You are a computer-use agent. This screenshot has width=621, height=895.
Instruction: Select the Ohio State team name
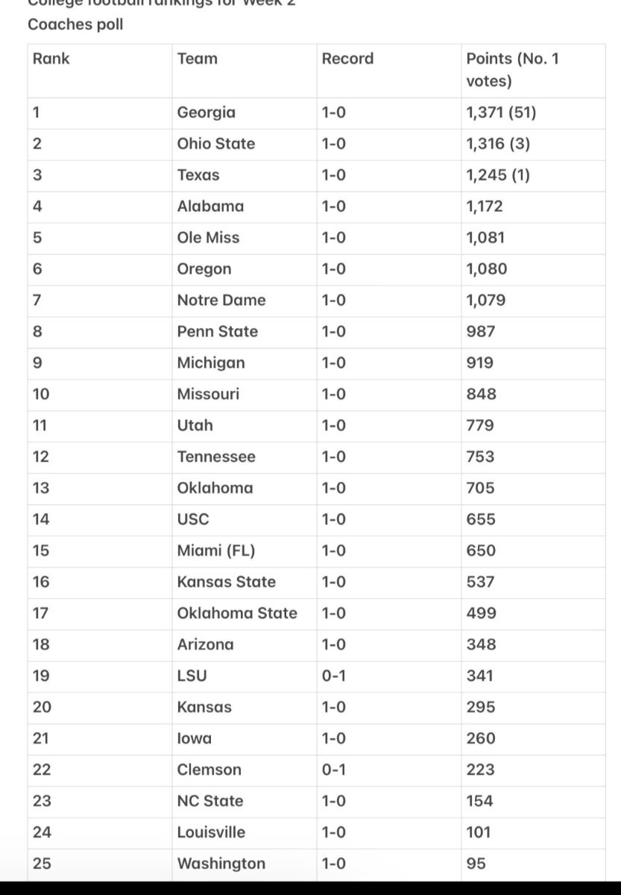point(216,144)
